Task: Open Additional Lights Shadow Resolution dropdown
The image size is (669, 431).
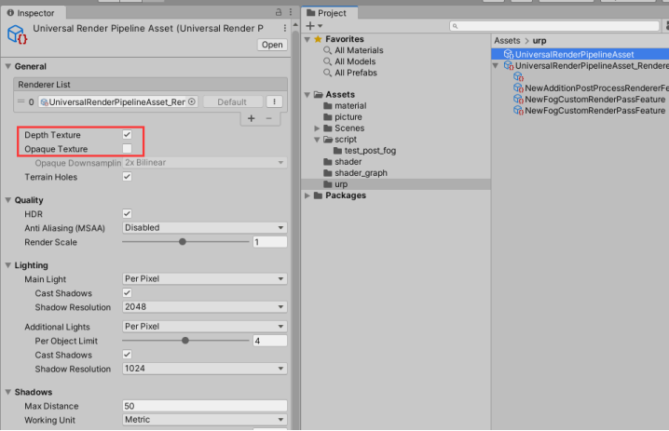Action: tap(204, 369)
